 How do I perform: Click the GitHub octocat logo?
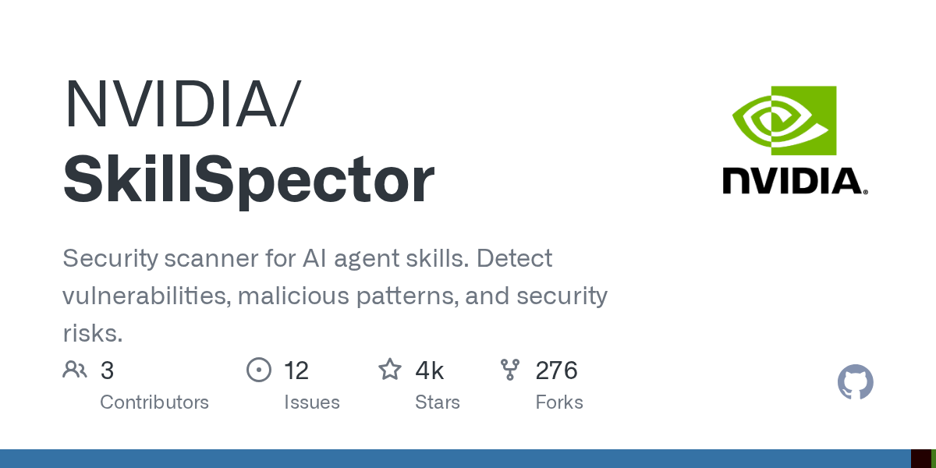point(856,382)
